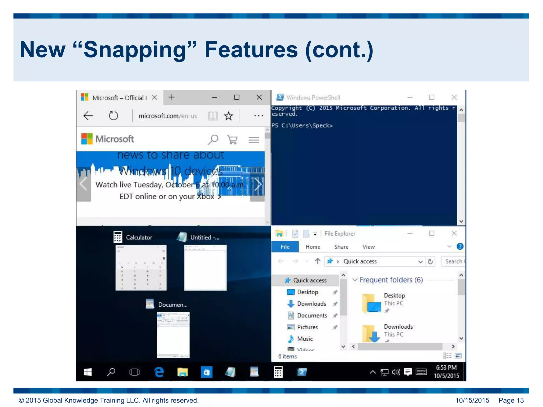The height and width of the screenshot is (407, 543).
Task: Click Edge browser refresh icon
Action: [x=113, y=116]
